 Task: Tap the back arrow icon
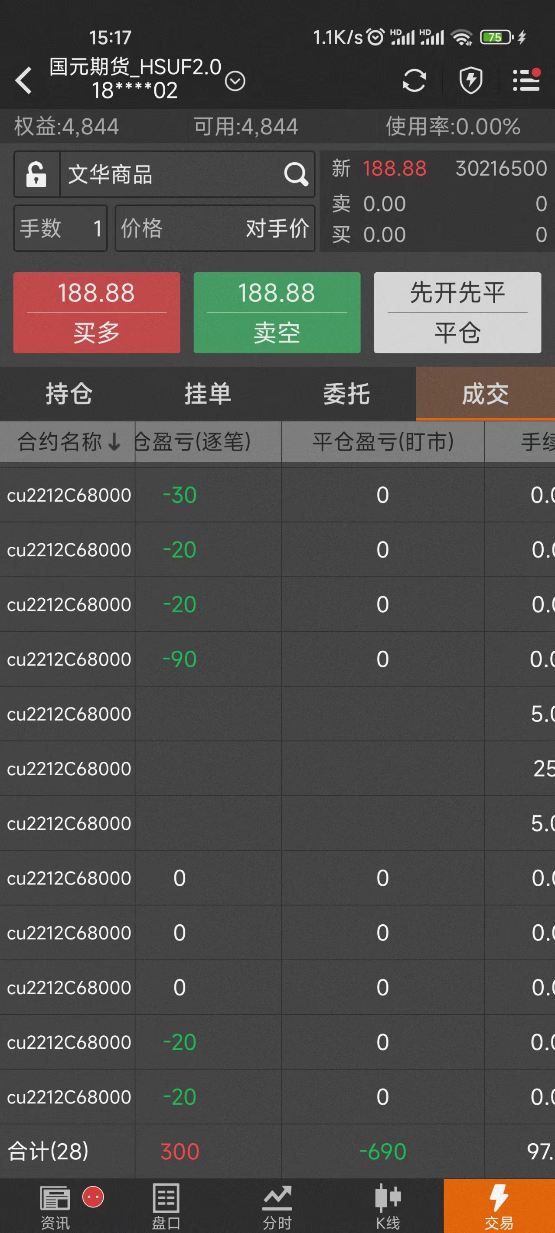(x=23, y=80)
